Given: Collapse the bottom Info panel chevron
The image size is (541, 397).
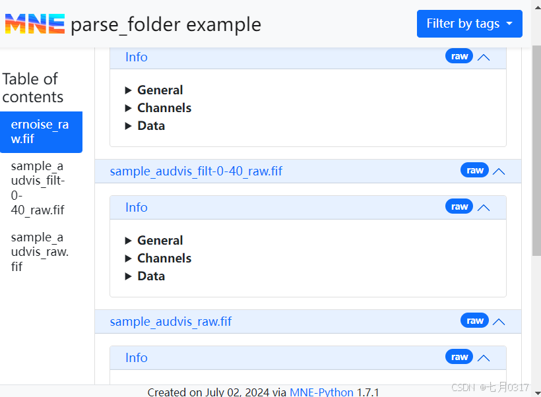Looking at the screenshot, I should pos(484,358).
